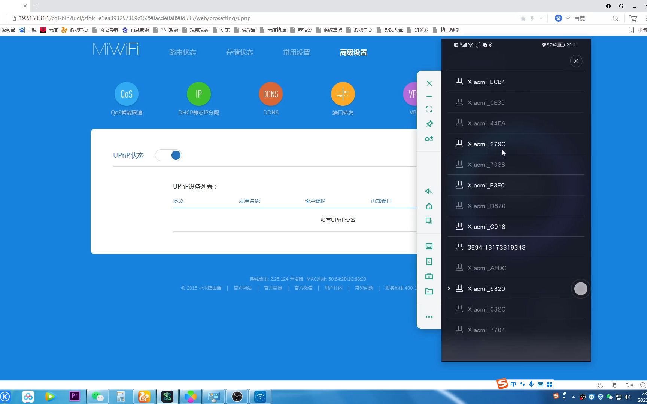647x404 pixels.
Task: Open the 360搜索 bookmark
Action: (165, 30)
